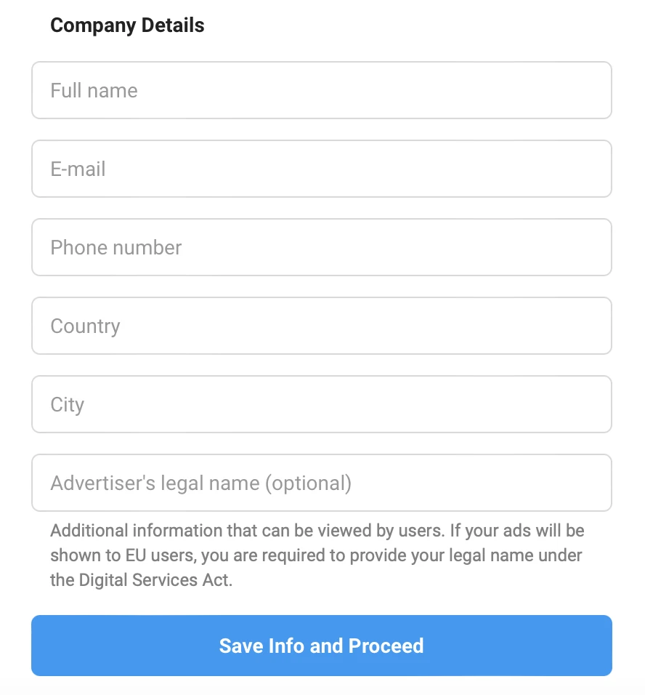Activate the E-mail placeholder text
The image size is (645, 695).
point(78,169)
